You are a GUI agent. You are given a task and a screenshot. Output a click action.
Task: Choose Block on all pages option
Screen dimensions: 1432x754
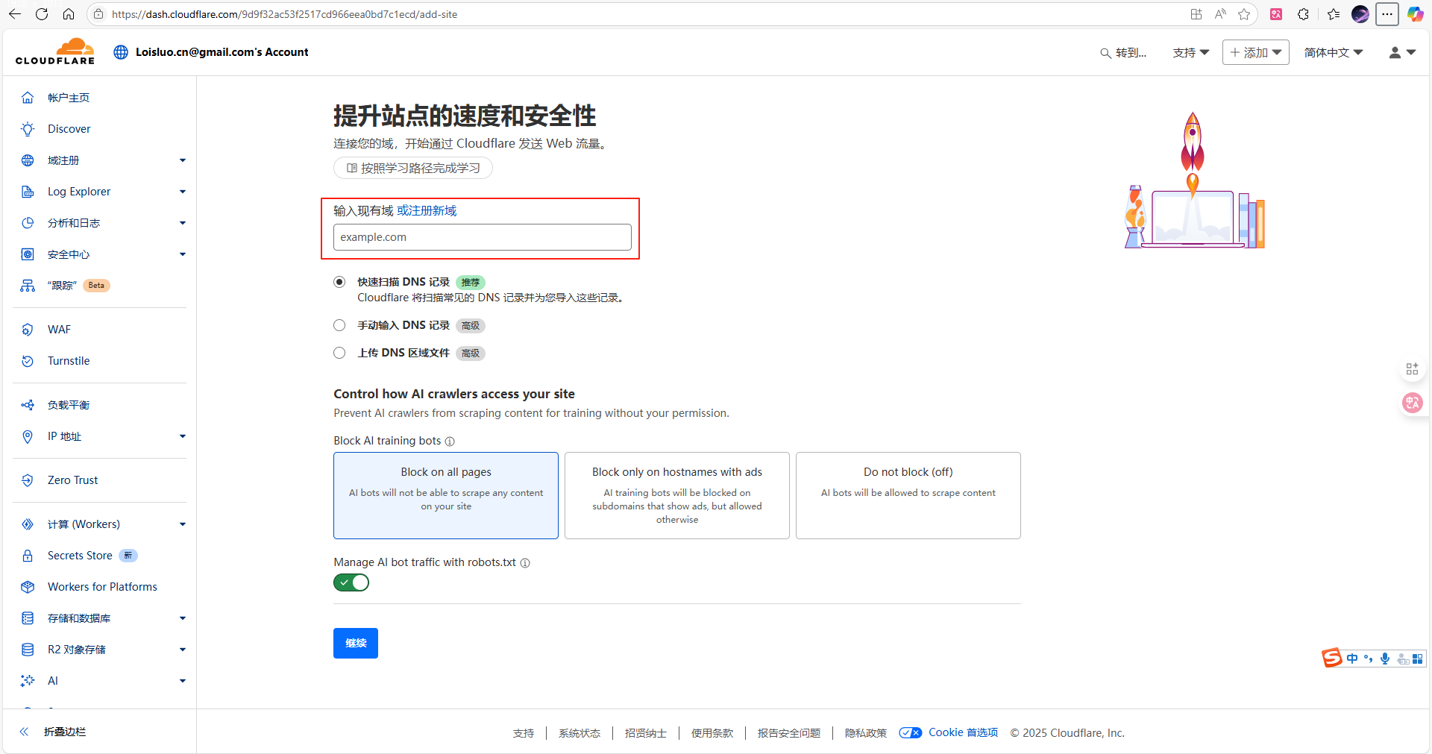[446, 495]
